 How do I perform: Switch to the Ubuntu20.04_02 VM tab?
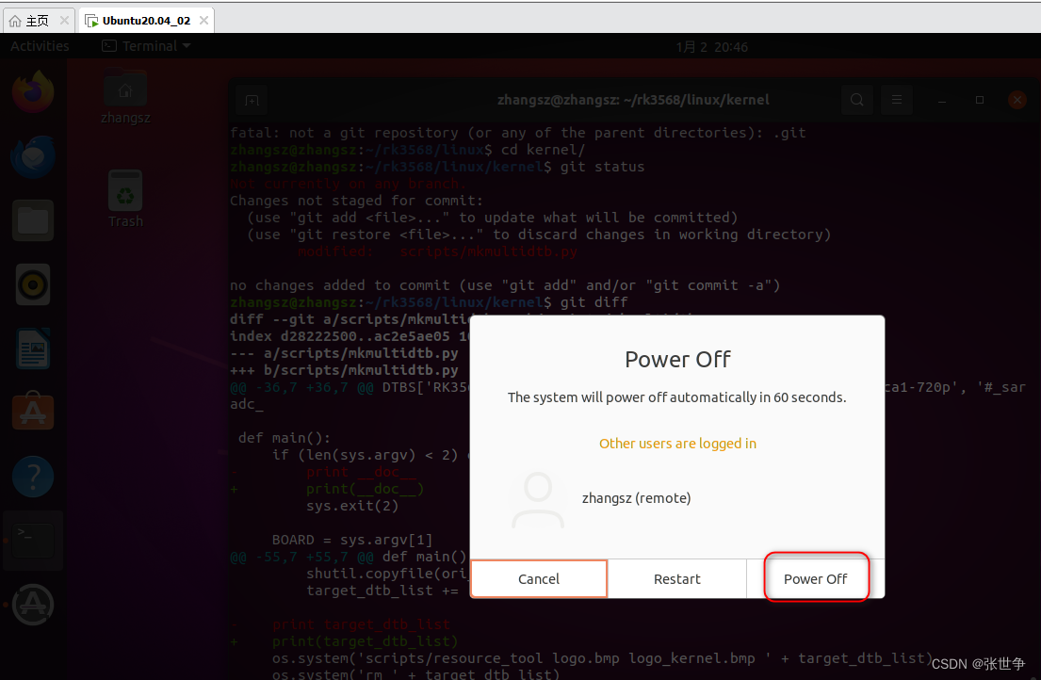click(x=146, y=21)
